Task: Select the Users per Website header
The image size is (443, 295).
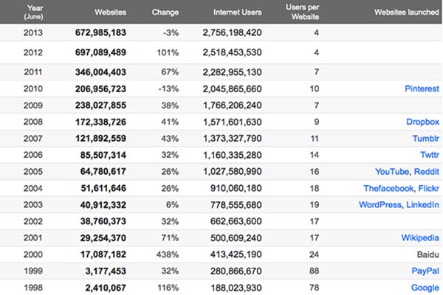Action: (x=302, y=12)
